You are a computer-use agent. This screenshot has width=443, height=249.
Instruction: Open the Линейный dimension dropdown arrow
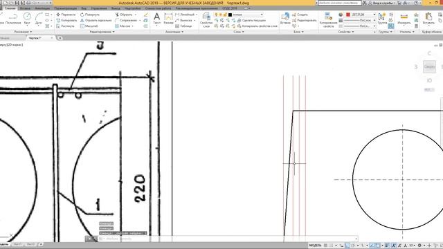click(197, 15)
